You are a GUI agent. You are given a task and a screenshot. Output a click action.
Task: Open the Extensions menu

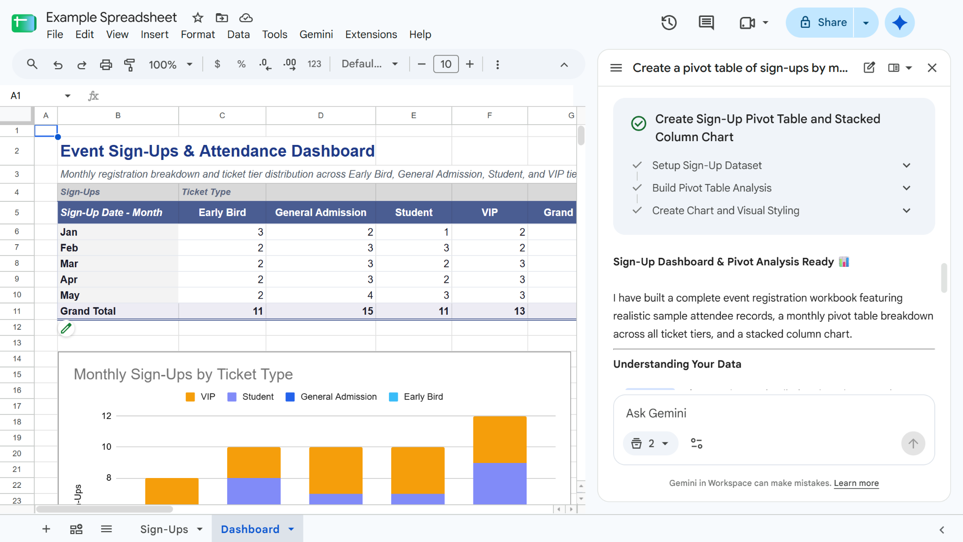pos(371,34)
